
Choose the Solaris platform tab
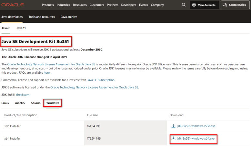(35, 103)
